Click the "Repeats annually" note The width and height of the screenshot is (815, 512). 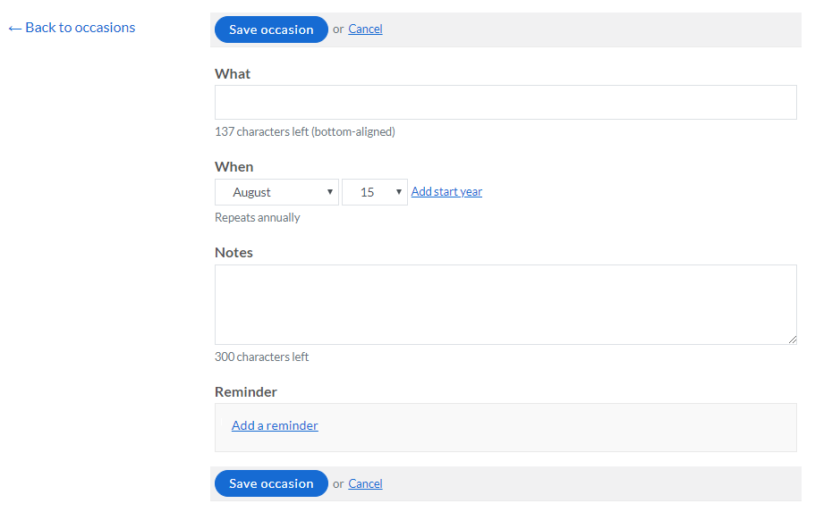point(258,218)
